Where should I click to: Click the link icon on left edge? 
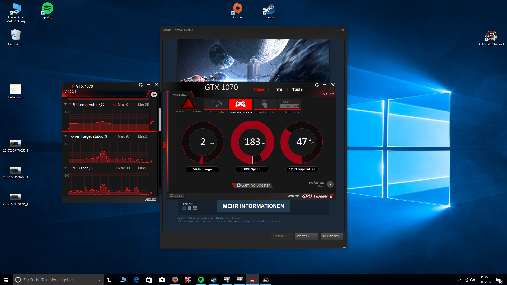tap(164, 145)
